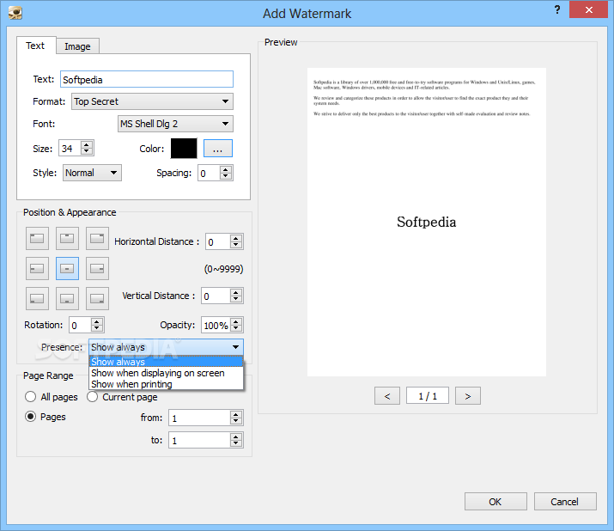Set watermark position to bottom-center
The width and height of the screenshot is (614, 531).
[67, 299]
